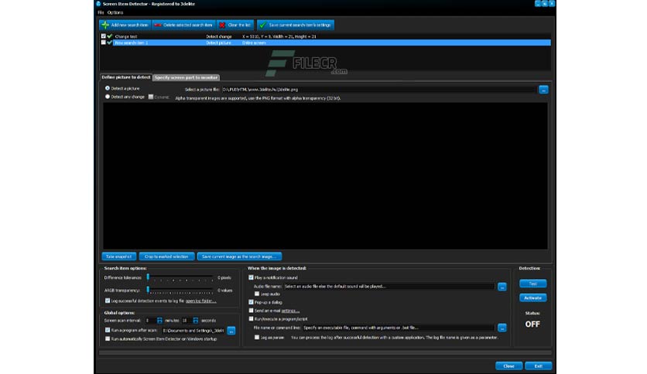Viewport: 647px width, 374px height.
Task: Click Add new search item button
Action: (x=125, y=25)
